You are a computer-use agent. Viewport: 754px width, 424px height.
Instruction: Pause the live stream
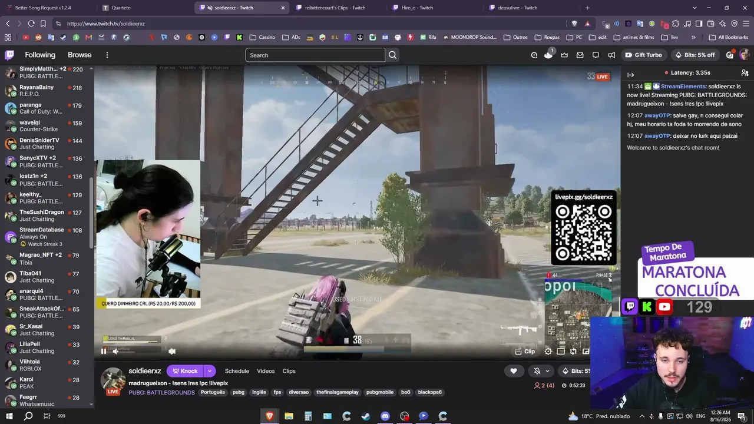pyautogui.click(x=104, y=352)
